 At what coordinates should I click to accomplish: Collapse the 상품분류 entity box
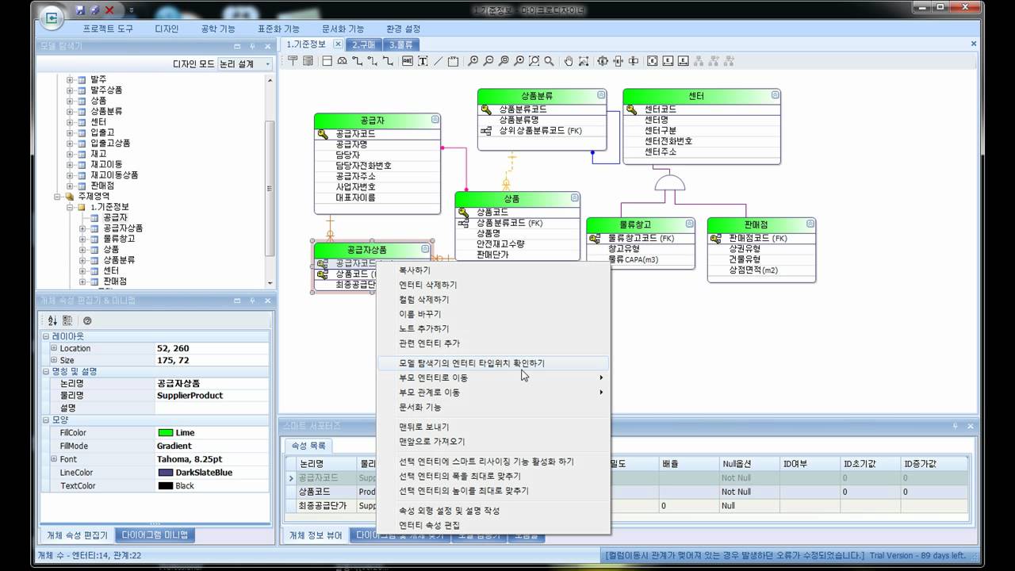(x=600, y=95)
